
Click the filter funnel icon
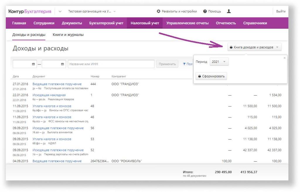pyautogui.click(x=184, y=64)
